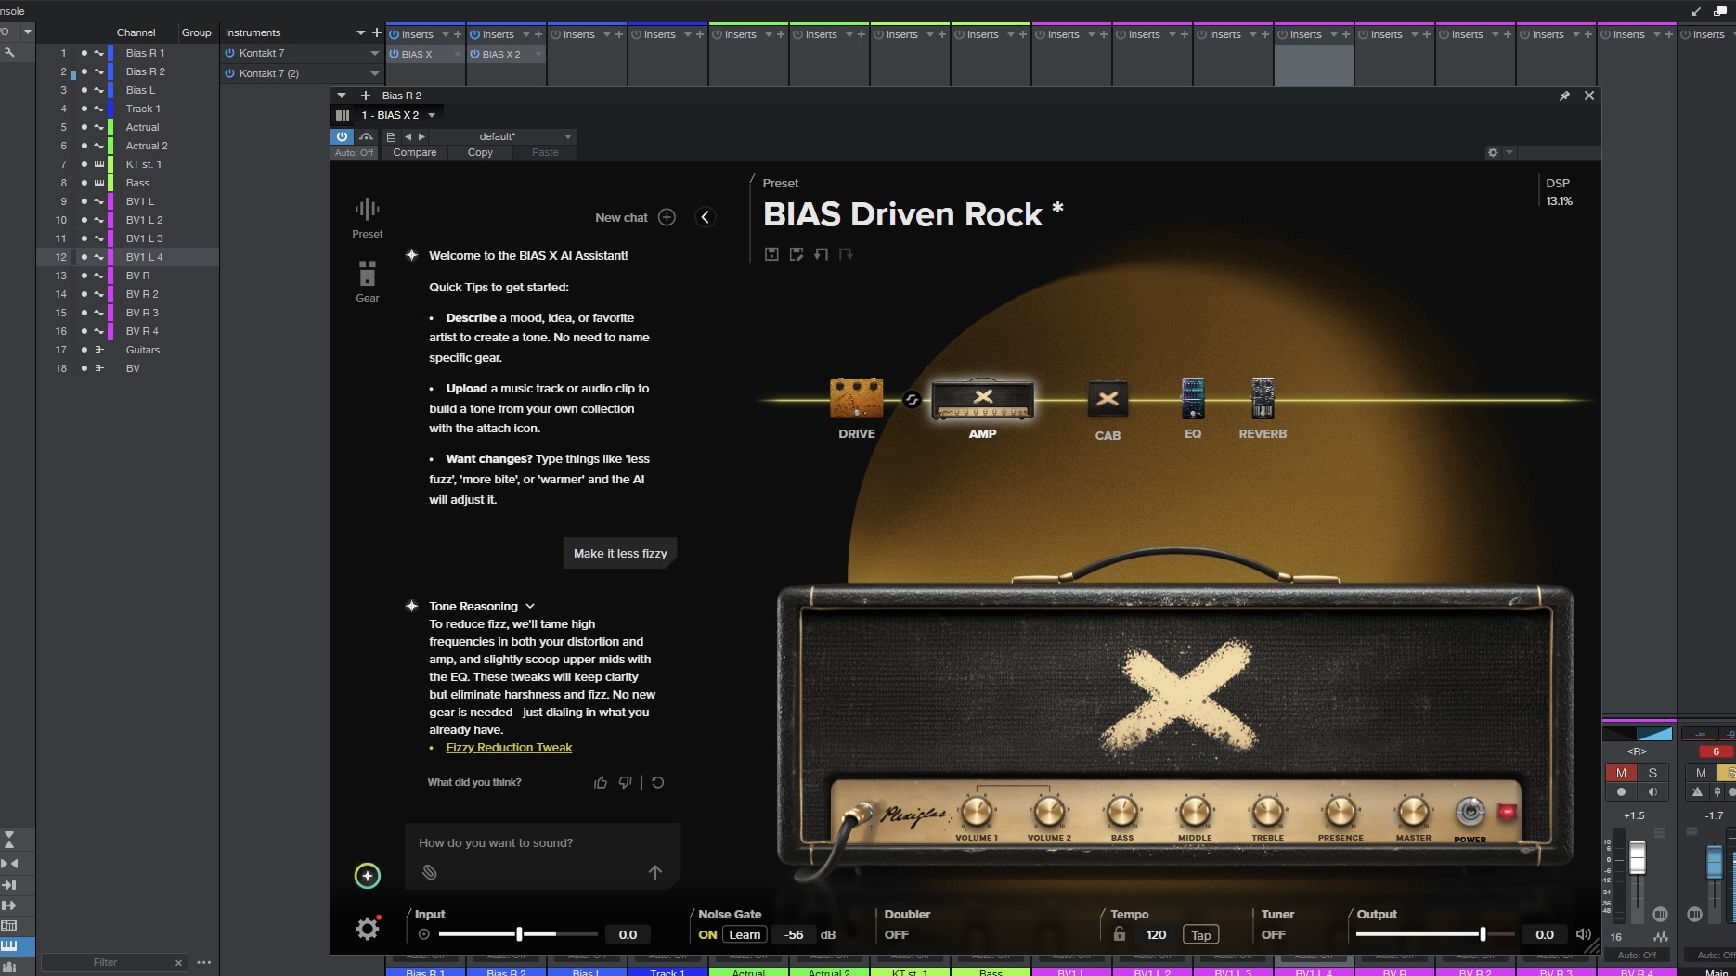Go to next plugin preset arrow

421,136
